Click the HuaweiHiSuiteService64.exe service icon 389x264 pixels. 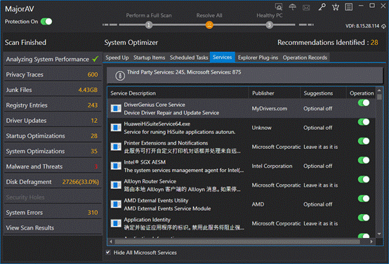pyautogui.click(x=116, y=128)
